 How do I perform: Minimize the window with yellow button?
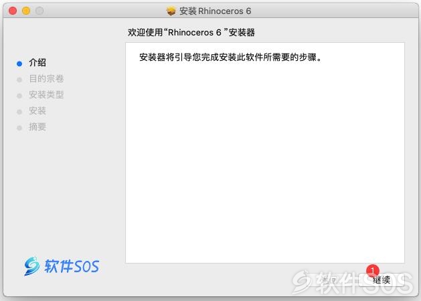[26, 11]
